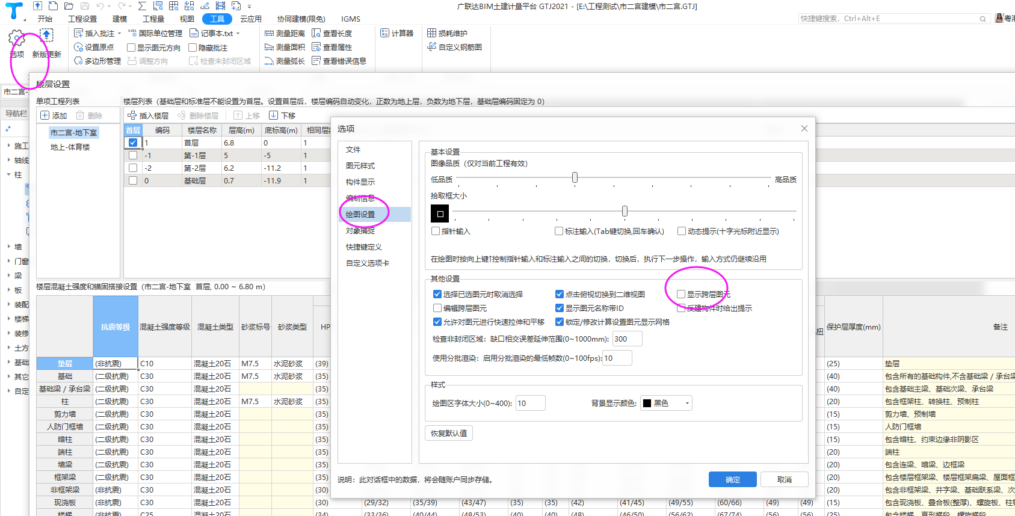Enable 编辑跨层图元 checkbox
The image size is (1015, 516).
437,308
